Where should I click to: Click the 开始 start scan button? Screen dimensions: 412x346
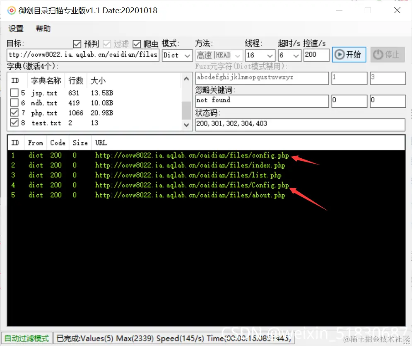(349, 55)
